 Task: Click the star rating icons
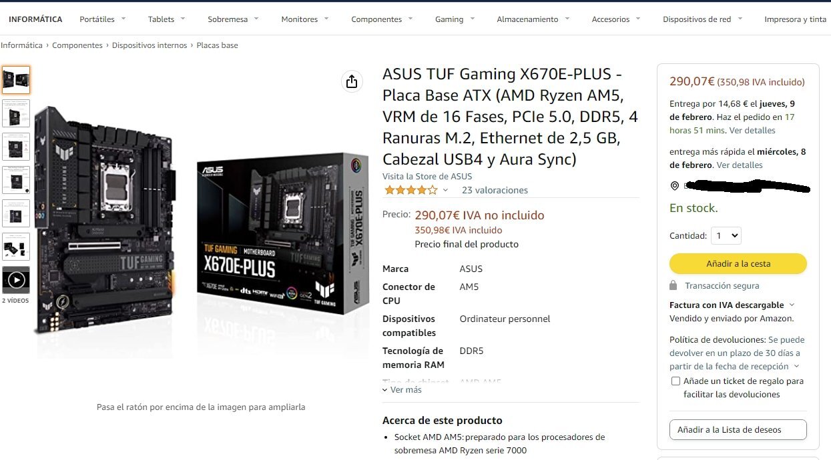click(x=411, y=190)
